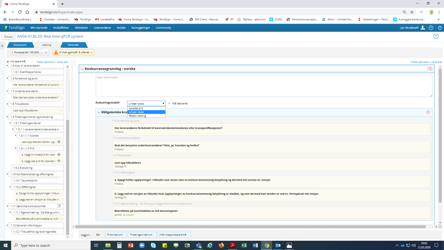Open Firefox from the taskbar
This screenshot has width=444, height=250.
pyautogui.click(x=221, y=246)
